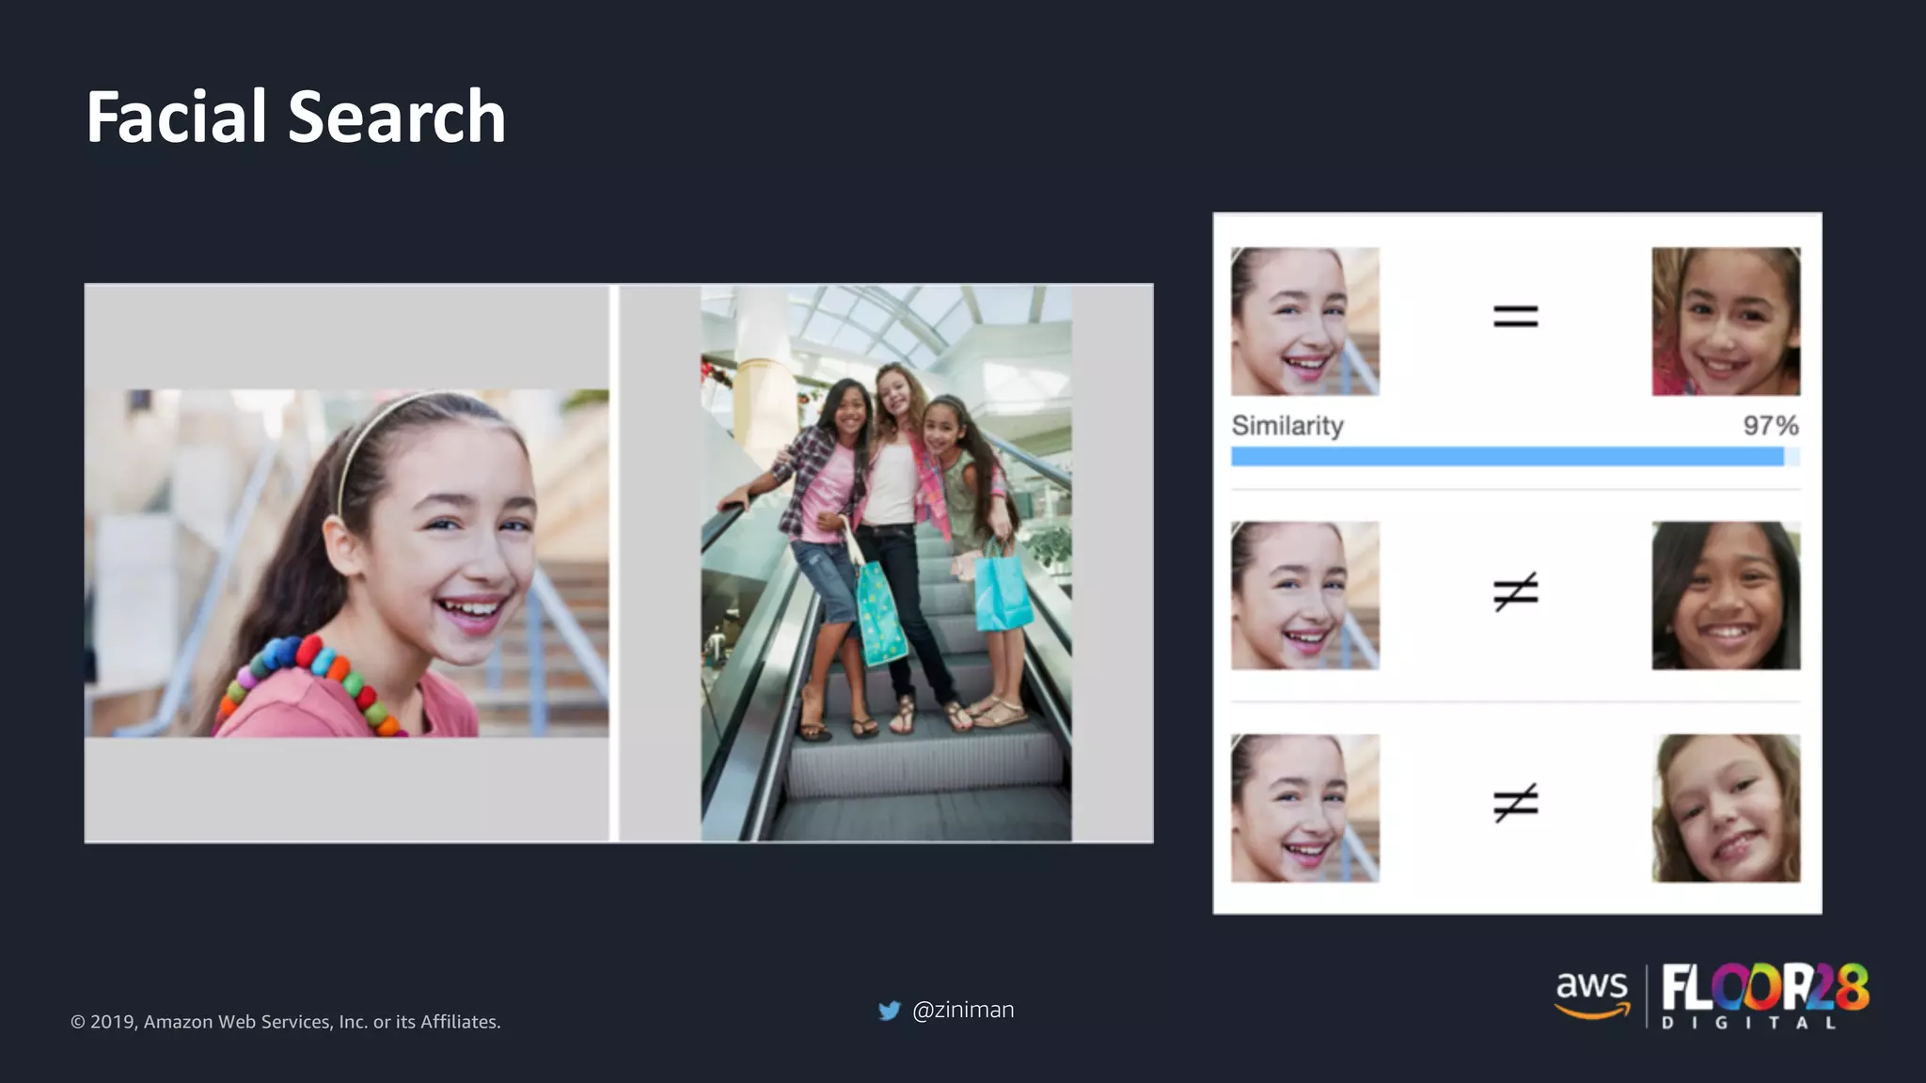Screen dimensions: 1926x1083
Task: Open the girl-with-headband portrait photo
Action: click(x=347, y=563)
